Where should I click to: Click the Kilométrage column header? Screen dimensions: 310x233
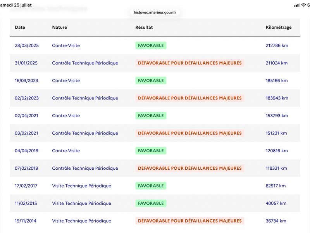pos(279,27)
